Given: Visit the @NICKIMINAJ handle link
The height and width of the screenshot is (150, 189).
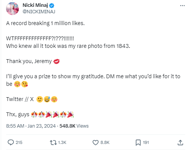Looking at the screenshot, I should coord(39,11).
